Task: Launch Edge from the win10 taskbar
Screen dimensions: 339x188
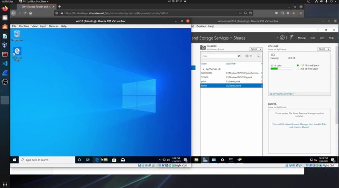Action: [x=97, y=160]
